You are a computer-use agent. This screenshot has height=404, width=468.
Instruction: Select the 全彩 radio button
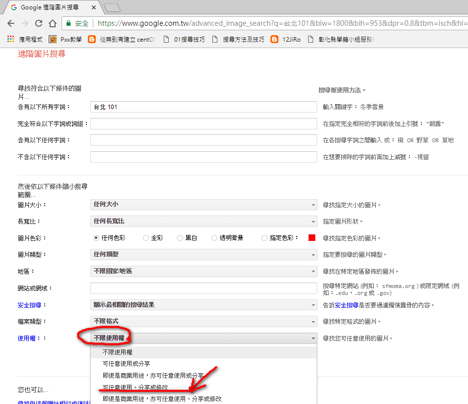[x=145, y=238]
